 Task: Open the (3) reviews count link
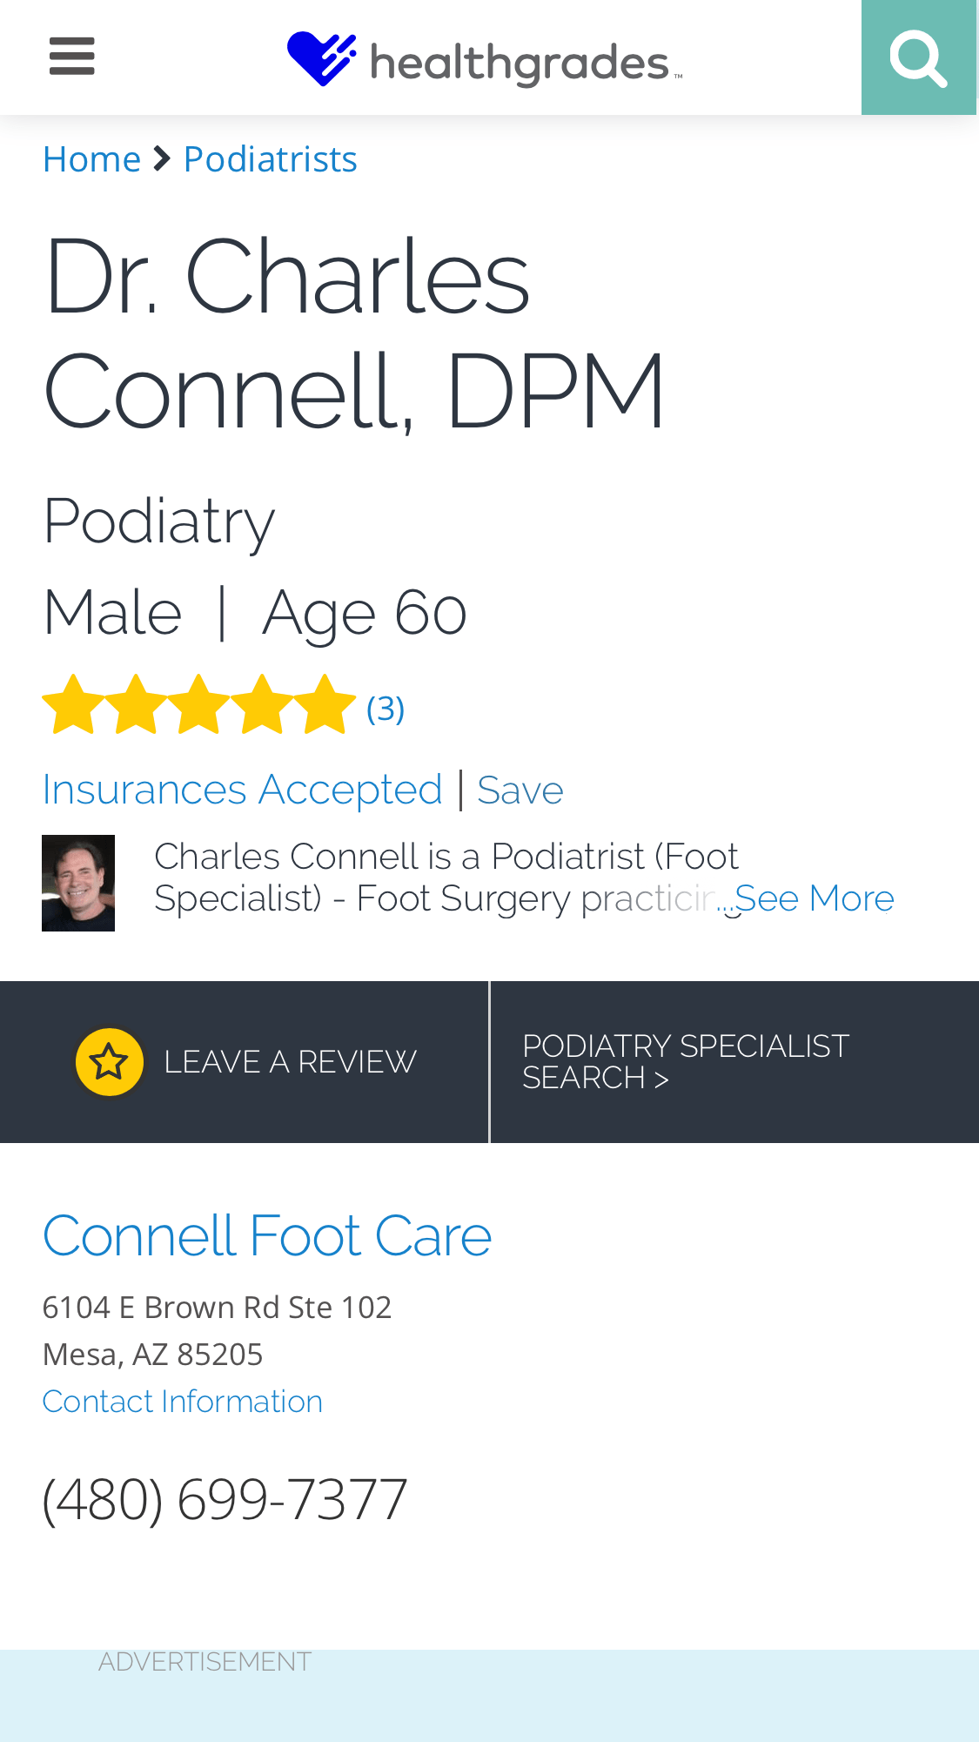pyautogui.click(x=386, y=709)
